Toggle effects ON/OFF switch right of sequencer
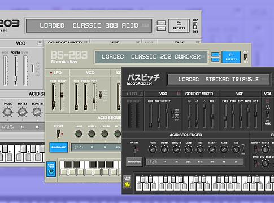This screenshot has width=274, height=203. (x=256, y=150)
